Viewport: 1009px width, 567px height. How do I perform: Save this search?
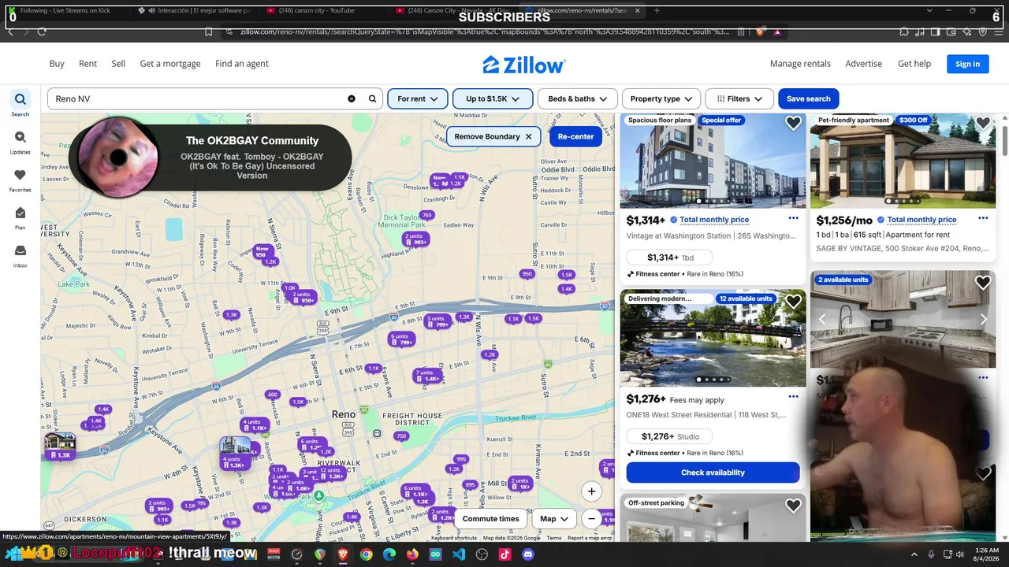pos(808,98)
